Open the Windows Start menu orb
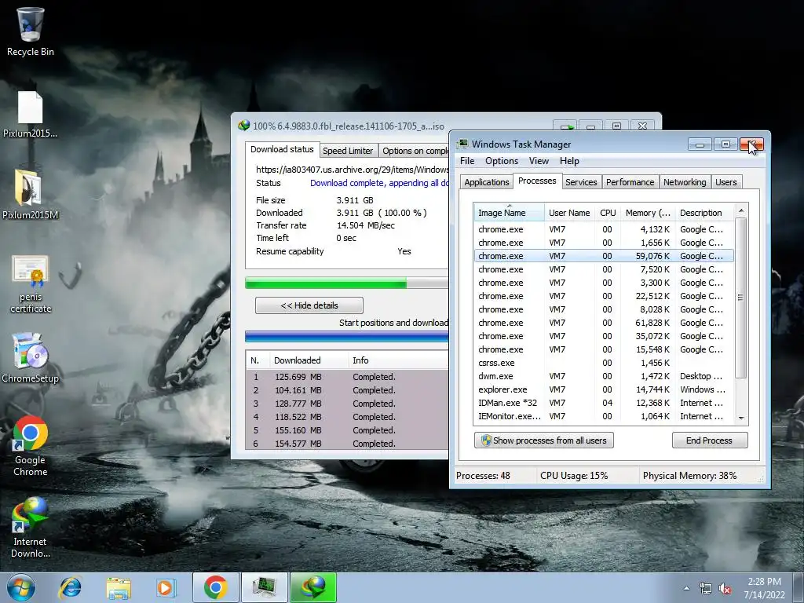Image resolution: width=804 pixels, height=603 pixels. click(21, 587)
